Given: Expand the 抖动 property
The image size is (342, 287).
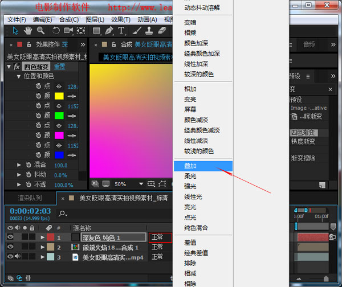Looking at the screenshot, I should click(19, 175).
